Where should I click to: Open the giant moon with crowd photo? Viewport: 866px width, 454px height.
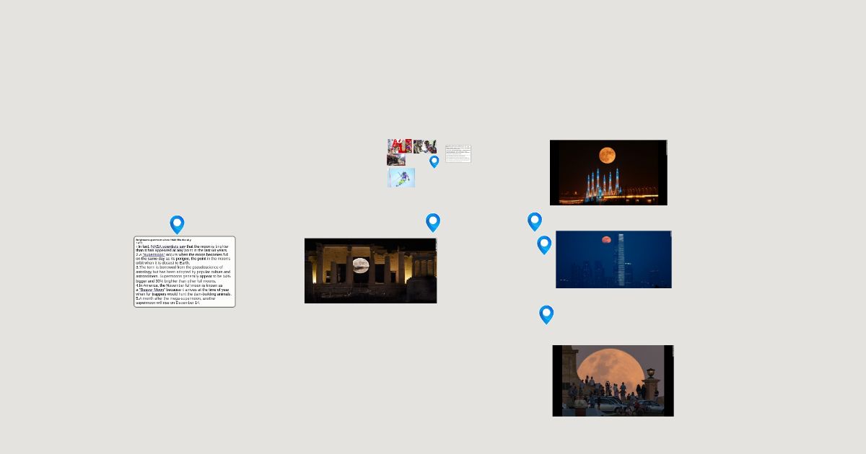point(613,380)
